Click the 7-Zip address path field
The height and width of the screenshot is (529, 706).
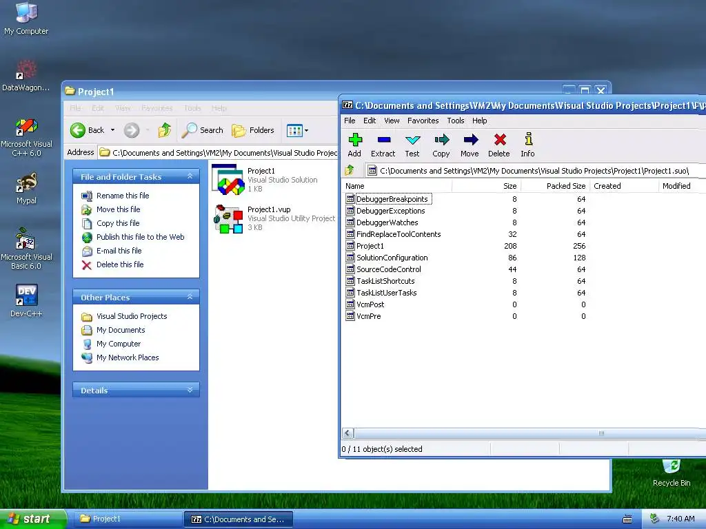point(535,171)
